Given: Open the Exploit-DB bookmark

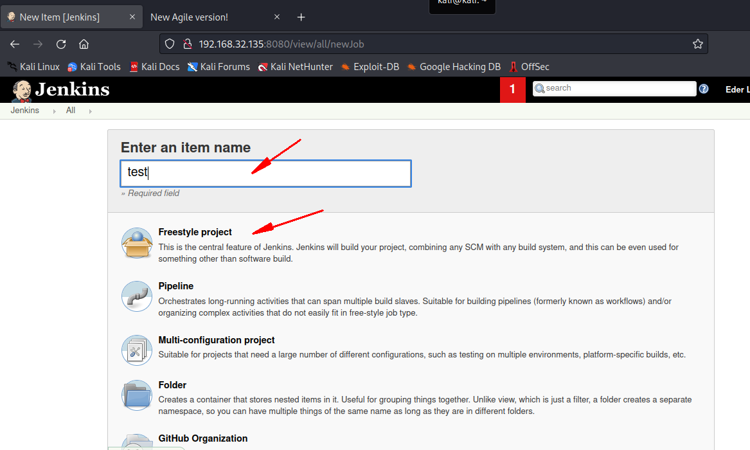Looking at the screenshot, I should click(370, 67).
